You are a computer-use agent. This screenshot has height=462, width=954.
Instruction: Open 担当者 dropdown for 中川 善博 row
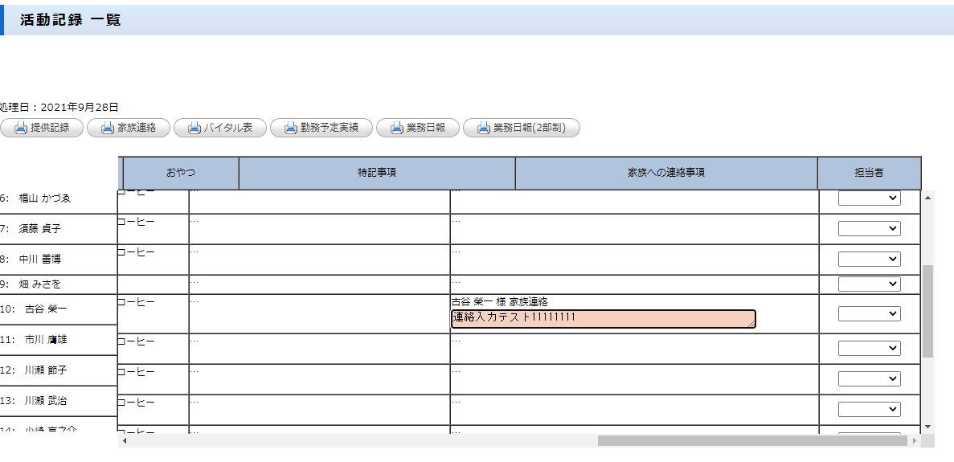pyautogui.click(x=869, y=260)
